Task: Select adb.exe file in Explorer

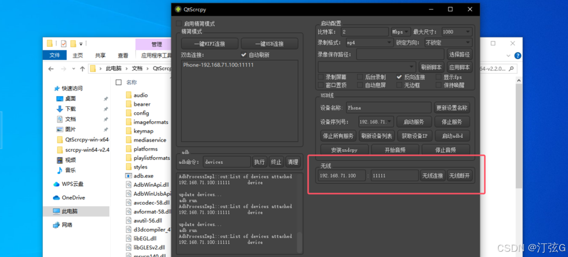Action: tap(139, 176)
